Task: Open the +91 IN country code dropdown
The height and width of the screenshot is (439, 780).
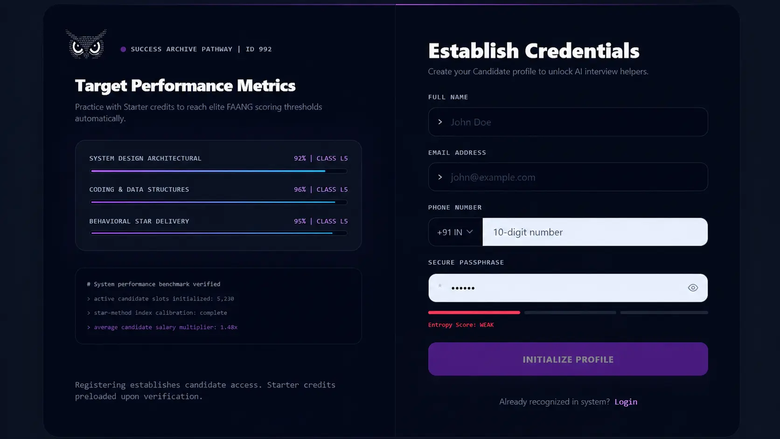Action: (455, 232)
